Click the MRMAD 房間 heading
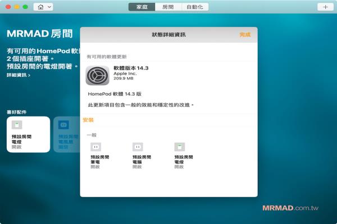 click(40, 34)
